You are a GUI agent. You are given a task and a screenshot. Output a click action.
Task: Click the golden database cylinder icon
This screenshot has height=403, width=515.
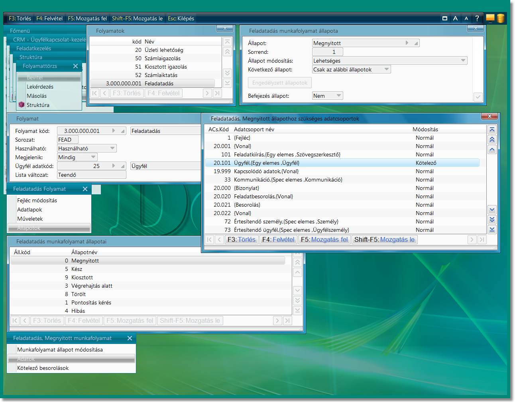501,18
